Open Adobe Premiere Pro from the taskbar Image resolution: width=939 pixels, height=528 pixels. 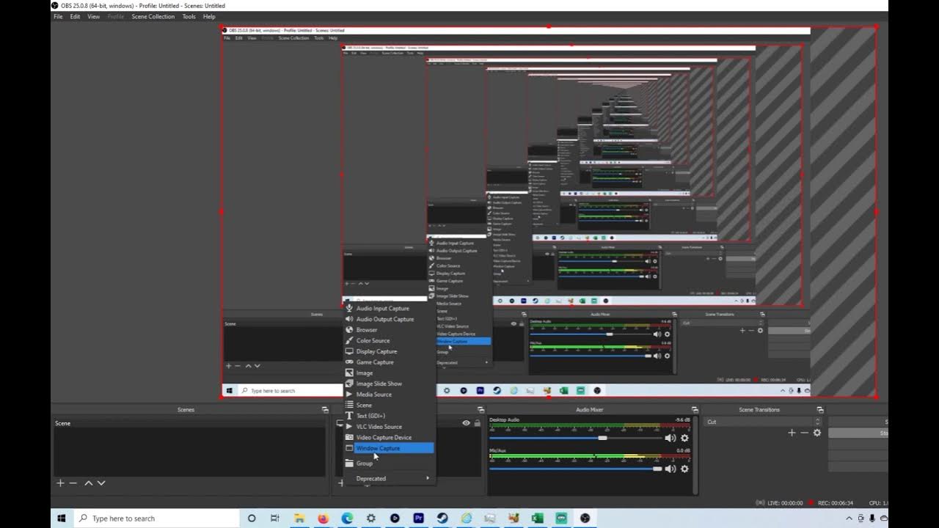[x=419, y=518]
